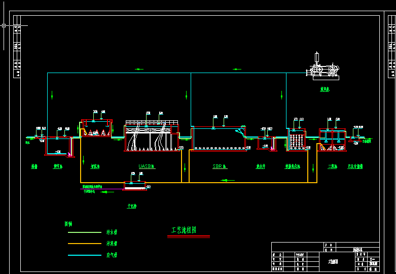Select the drying bed tank drawing
The height and width of the screenshot is (274, 396).
(135, 186)
